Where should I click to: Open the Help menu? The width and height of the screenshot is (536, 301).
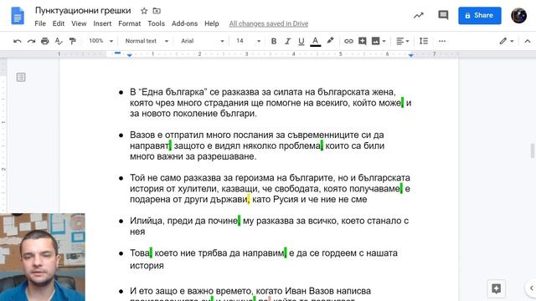[x=212, y=23]
